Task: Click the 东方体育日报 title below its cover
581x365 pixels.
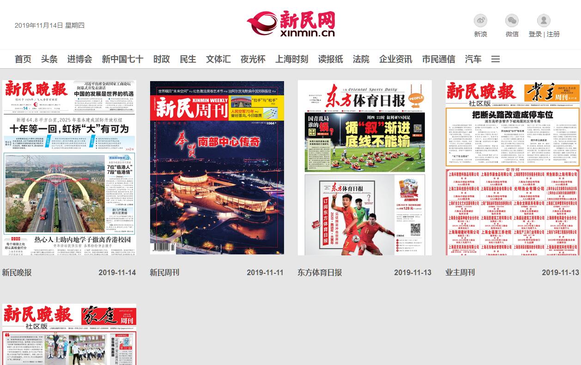Action: pos(320,272)
